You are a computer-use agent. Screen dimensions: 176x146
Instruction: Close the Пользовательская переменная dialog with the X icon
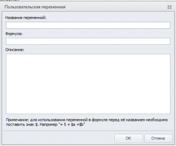[x=169, y=7]
